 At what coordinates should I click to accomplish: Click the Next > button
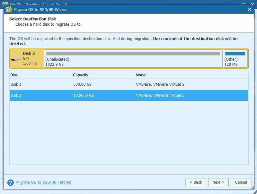click(218, 182)
